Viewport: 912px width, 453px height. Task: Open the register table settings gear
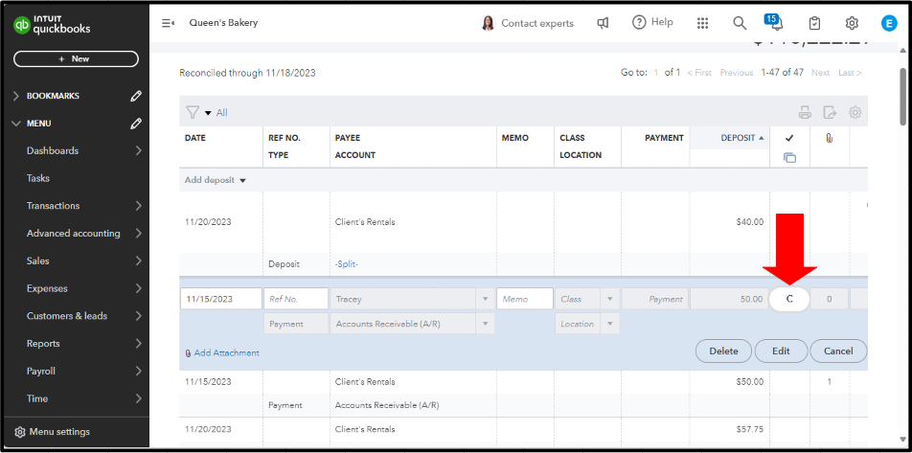pos(855,112)
